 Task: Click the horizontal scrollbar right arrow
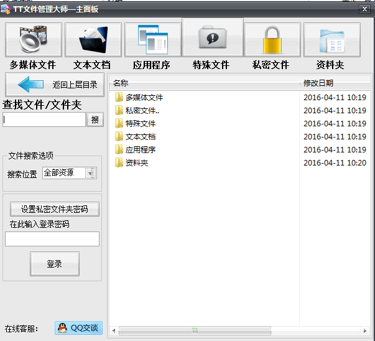tap(364, 330)
